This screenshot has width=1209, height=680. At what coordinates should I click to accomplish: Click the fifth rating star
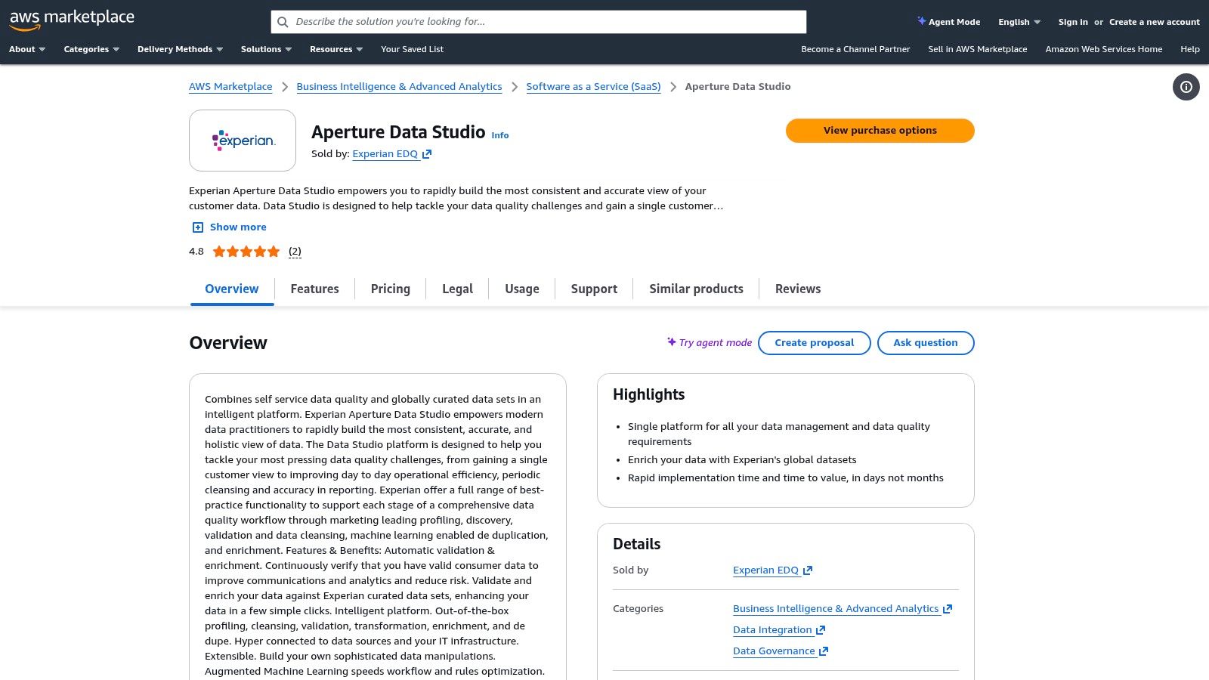click(273, 251)
